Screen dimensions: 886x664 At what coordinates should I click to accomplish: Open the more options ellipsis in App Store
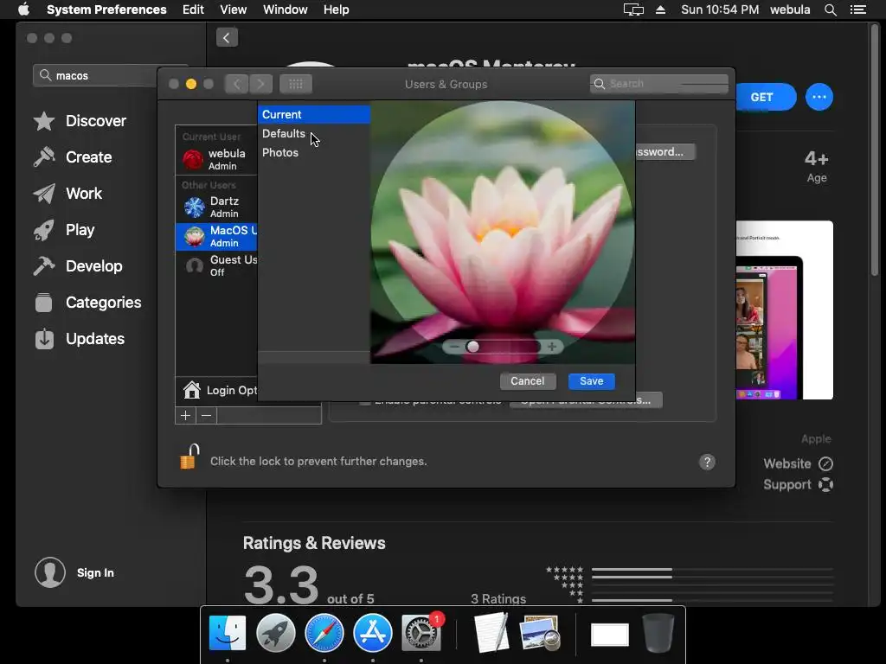[x=819, y=97]
